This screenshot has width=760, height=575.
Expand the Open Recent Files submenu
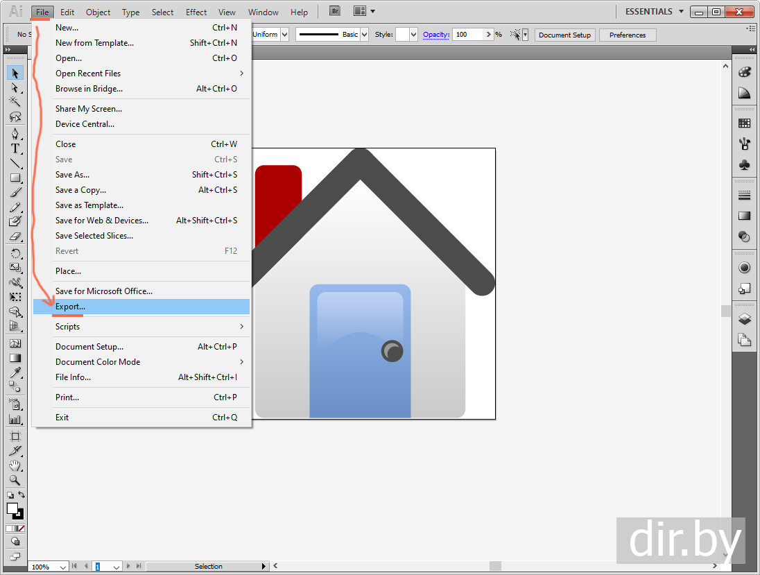pyautogui.click(x=141, y=74)
